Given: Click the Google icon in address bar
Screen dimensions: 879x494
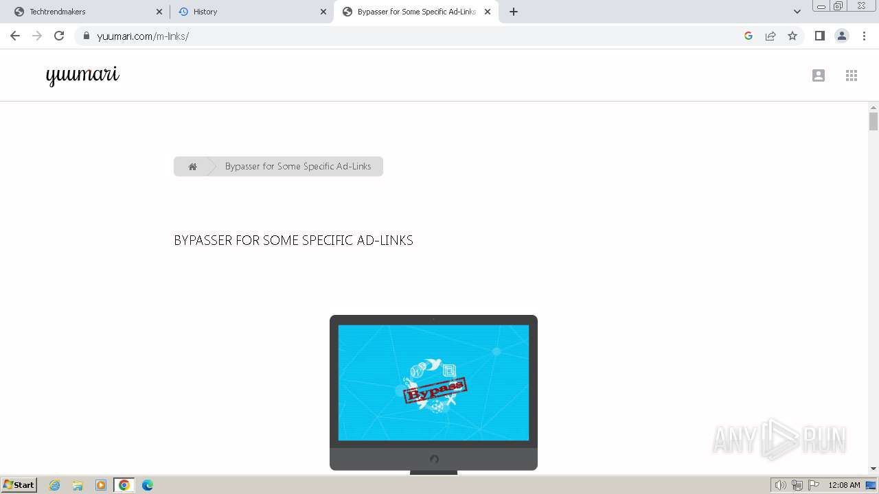Looking at the screenshot, I should [x=749, y=36].
